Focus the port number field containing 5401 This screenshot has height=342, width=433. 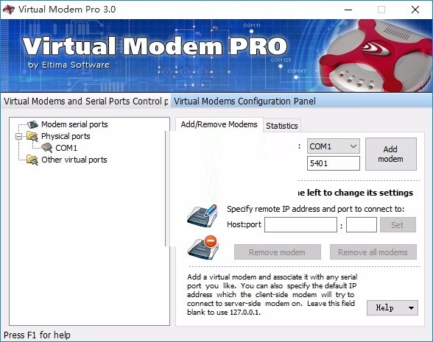click(x=334, y=163)
